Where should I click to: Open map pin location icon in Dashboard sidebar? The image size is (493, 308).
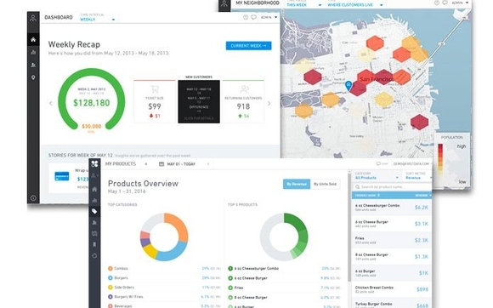[x=33, y=77]
